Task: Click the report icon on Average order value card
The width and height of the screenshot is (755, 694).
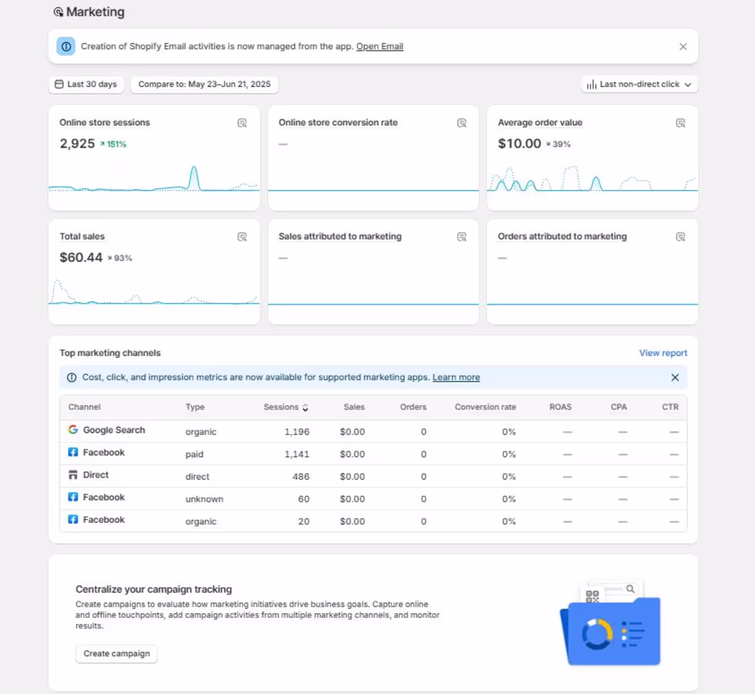Action: coord(681,122)
